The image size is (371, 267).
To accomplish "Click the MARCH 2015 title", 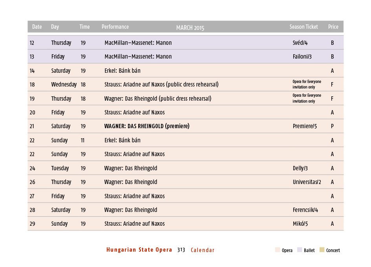I will (x=190, y=28).
